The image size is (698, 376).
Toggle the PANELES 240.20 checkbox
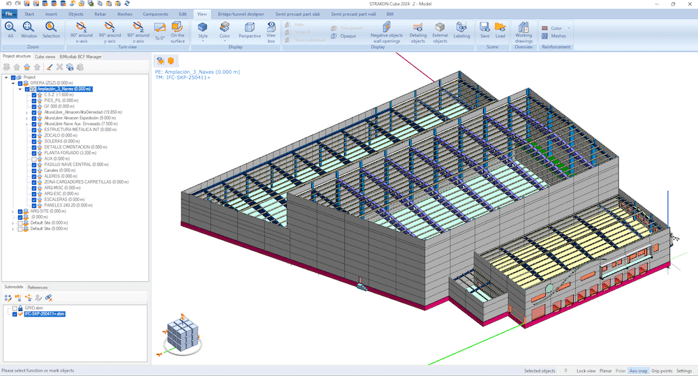(34, 206)
